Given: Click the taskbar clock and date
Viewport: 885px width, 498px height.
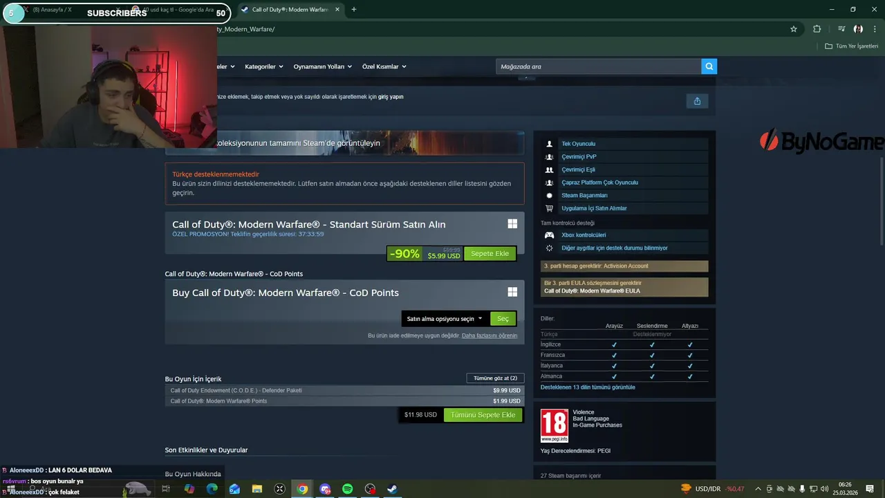Looking at the screenshot, I should [x=845, y=489].
